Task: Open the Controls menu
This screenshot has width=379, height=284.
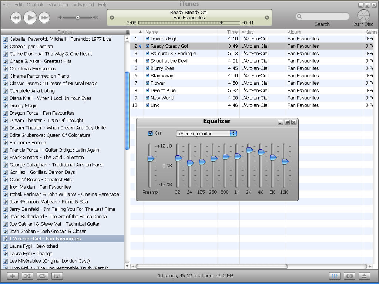Action: click(x=35, y=4)
